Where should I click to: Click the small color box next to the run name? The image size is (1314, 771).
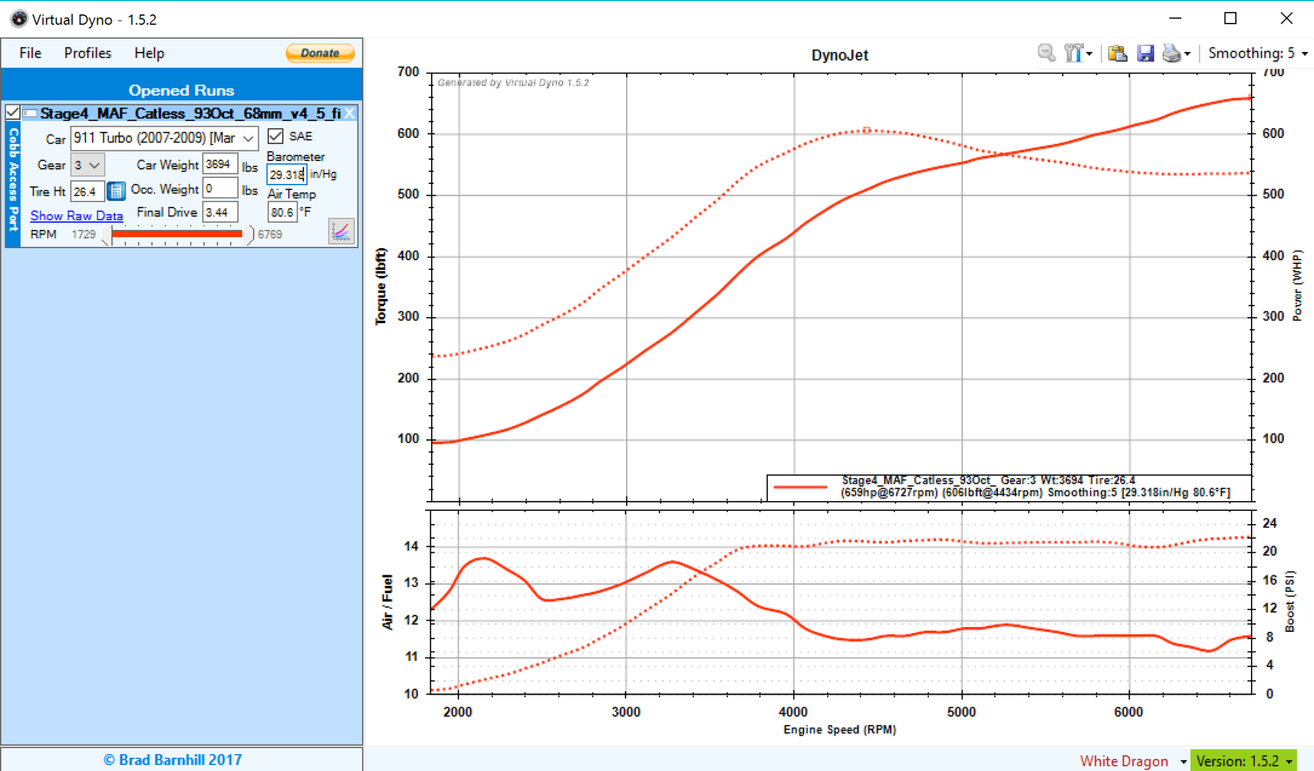coord(30,114)
